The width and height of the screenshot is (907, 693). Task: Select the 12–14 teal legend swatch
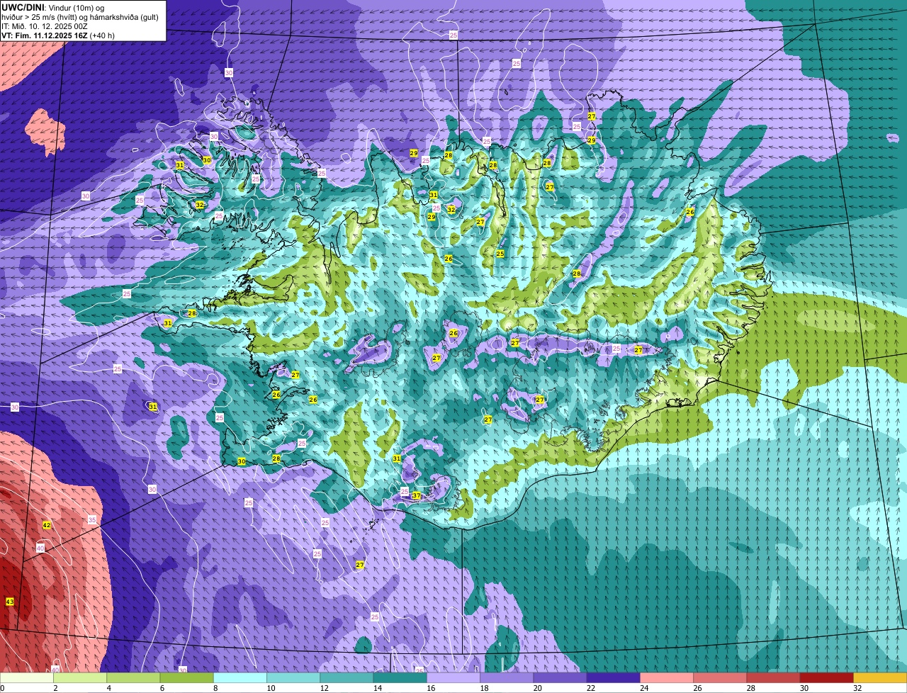[x=347, y=677]
